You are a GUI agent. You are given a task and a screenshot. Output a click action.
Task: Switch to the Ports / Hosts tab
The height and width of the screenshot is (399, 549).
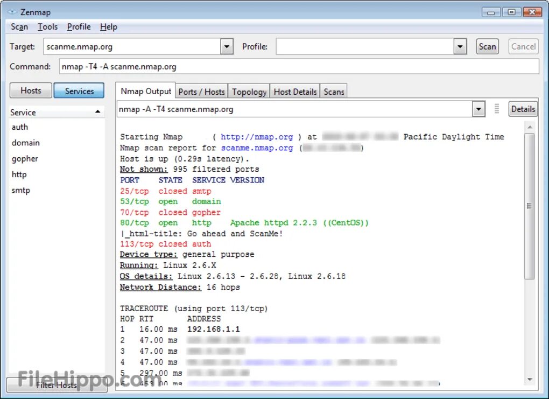pyautogui.click(x=202, y=92)
